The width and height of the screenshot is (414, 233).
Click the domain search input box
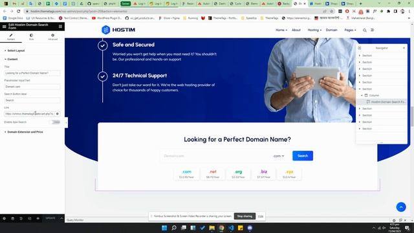[x=215, y=156]
